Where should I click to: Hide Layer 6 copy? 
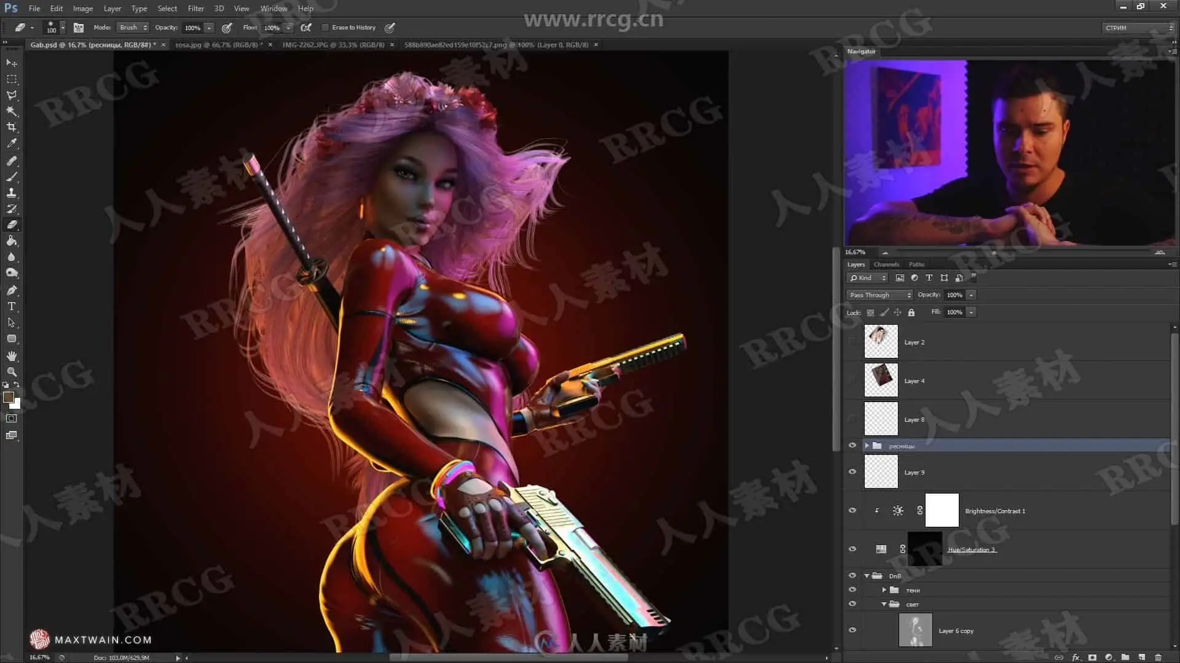click(852, 630)
